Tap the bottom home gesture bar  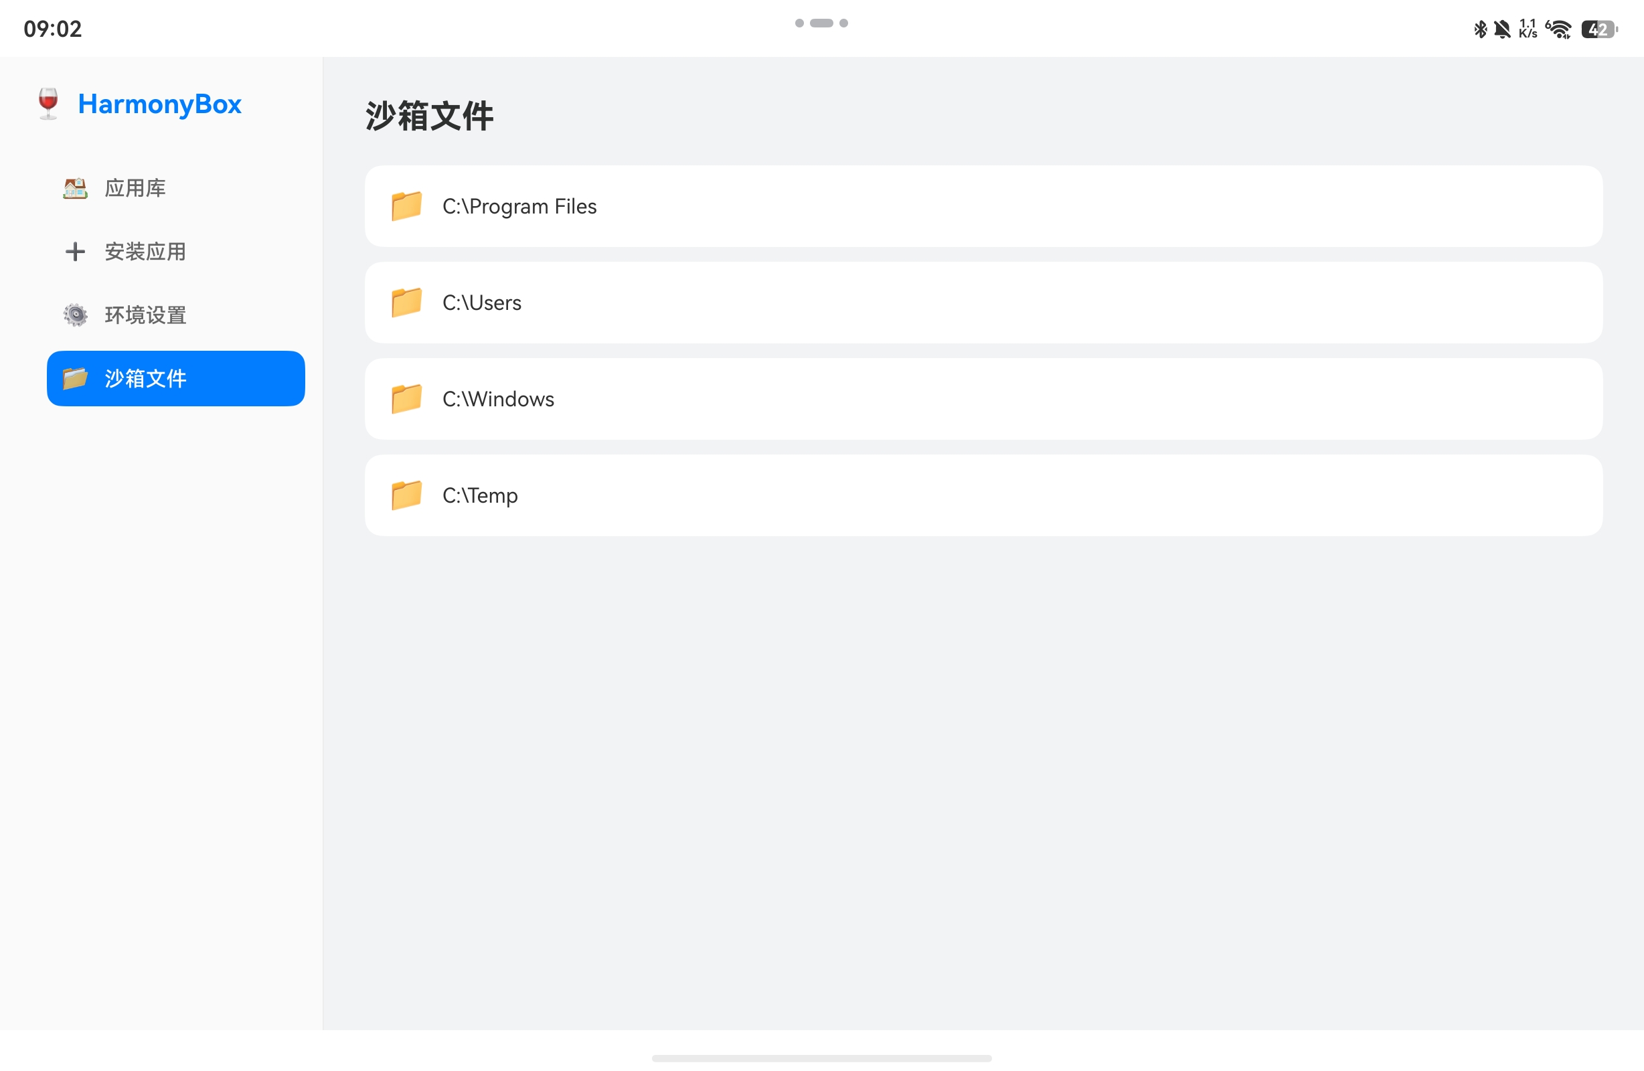pyautogui.click(x=822, y=1058)
